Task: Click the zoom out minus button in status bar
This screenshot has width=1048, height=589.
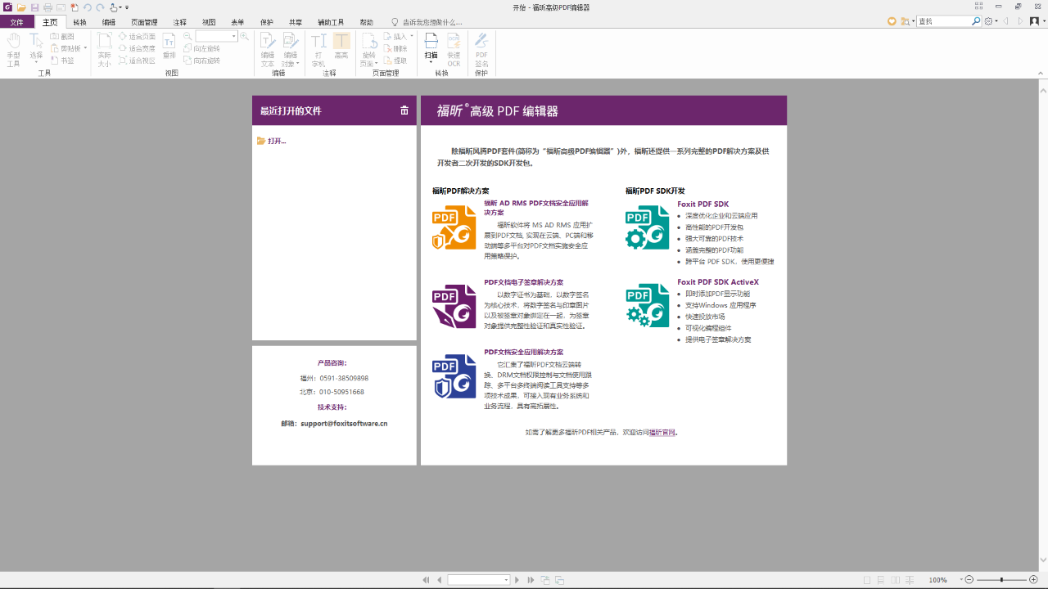Action: [969, 580]
